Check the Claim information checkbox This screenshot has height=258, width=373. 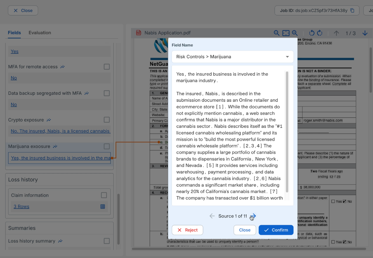pyautogui.click(x=104, y=195)
